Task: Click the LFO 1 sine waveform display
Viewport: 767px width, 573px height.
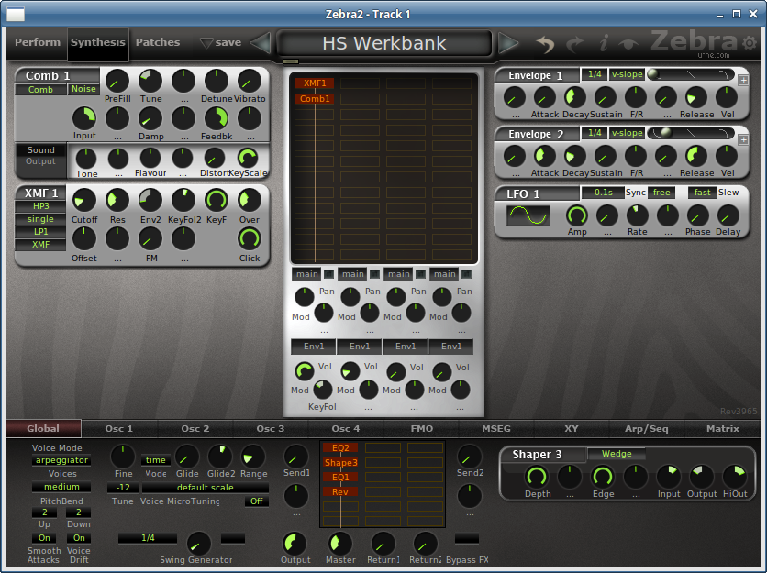Action: (528, 215)
